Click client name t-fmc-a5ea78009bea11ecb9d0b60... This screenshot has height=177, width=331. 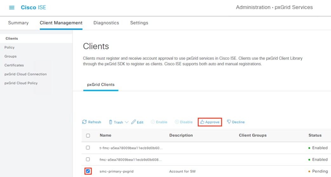131,148
